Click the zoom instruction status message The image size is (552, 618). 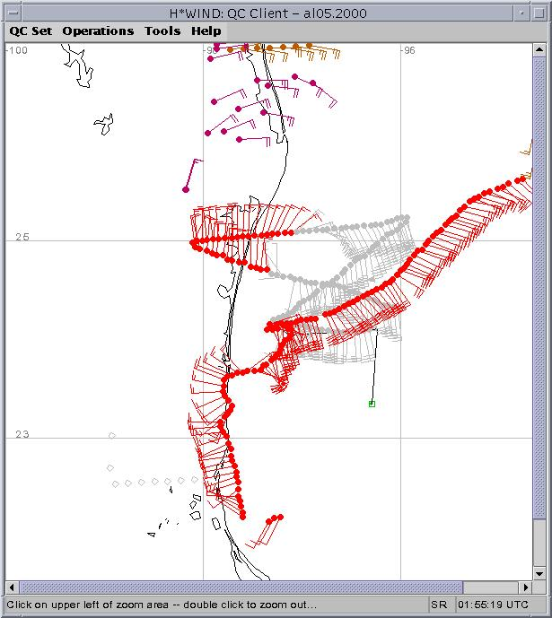162,605
